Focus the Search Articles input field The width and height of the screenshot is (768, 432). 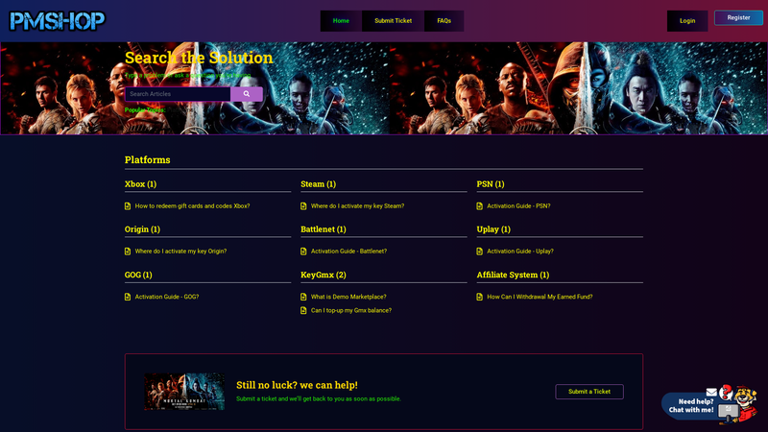(x=178, y=94)
